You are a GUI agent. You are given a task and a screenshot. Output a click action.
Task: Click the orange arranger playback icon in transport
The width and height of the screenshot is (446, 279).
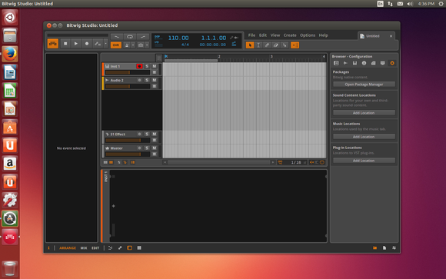[x=53, y=44]
